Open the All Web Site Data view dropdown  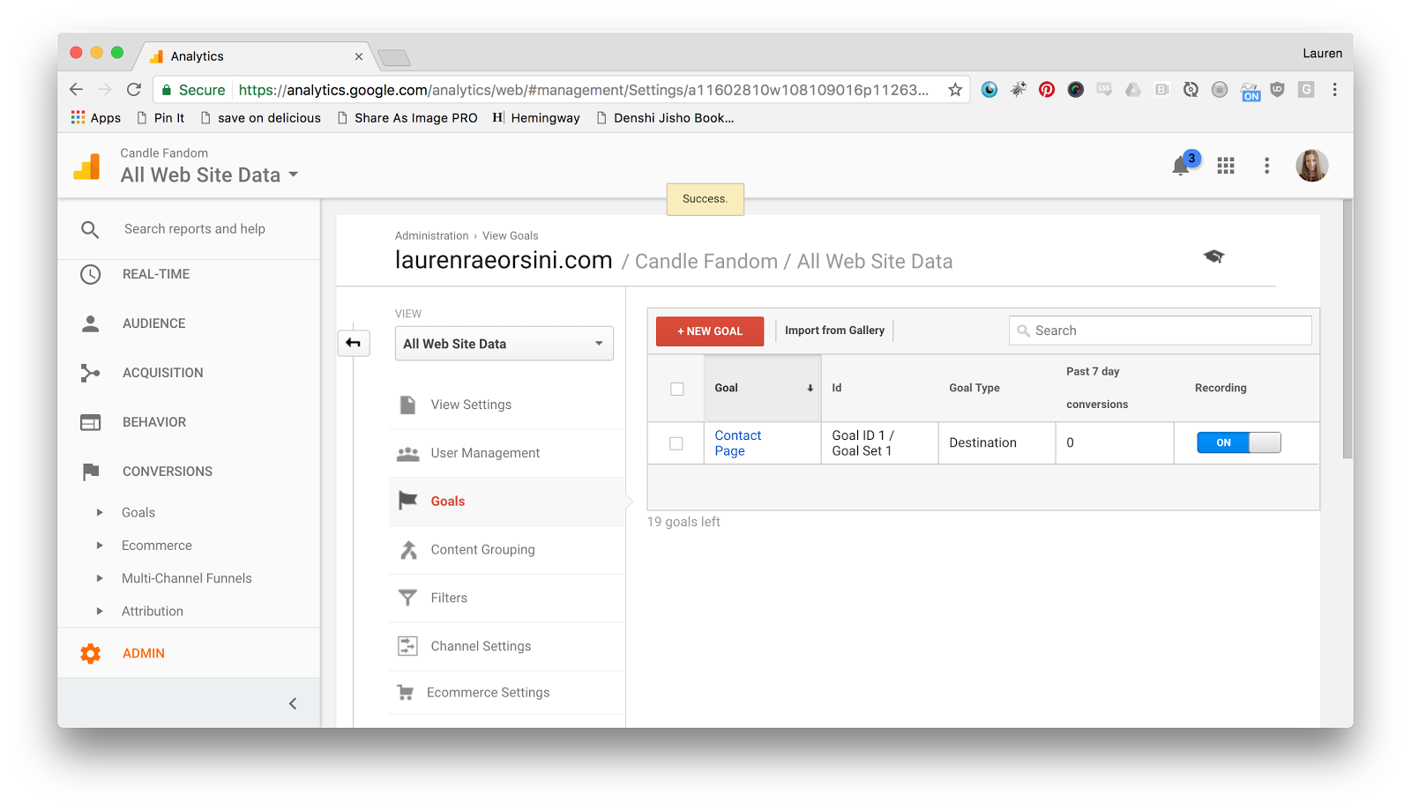pos(504,344)
